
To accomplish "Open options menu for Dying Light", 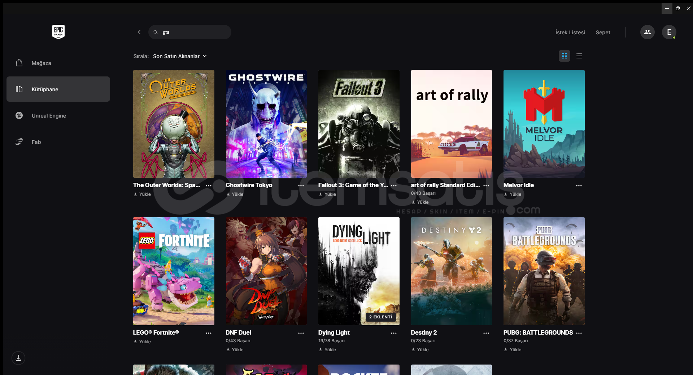I will pos(394,333).
